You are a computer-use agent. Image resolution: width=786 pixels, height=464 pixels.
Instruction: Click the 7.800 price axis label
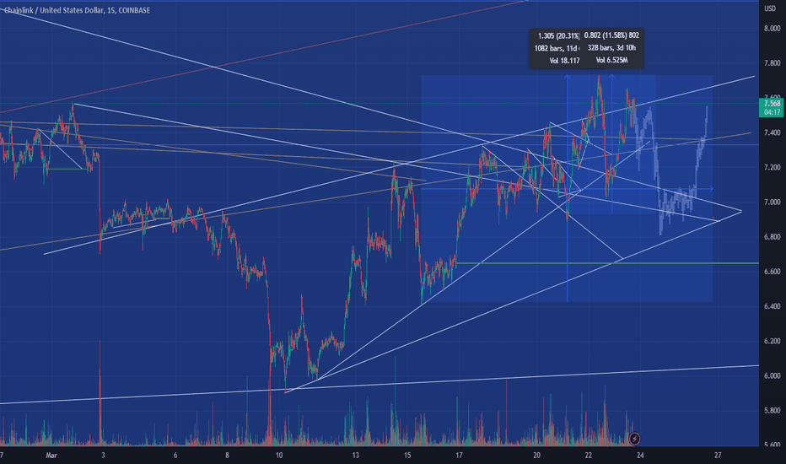(x=772, y=63)
